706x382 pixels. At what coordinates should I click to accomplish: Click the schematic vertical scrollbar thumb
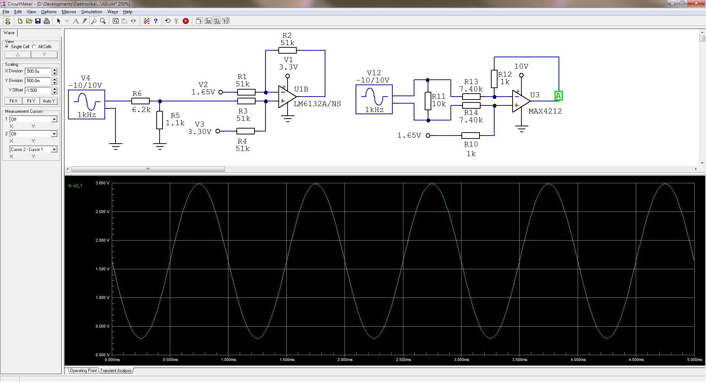[702, 39]
